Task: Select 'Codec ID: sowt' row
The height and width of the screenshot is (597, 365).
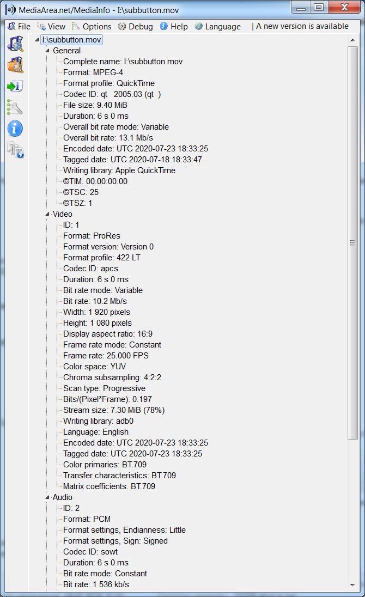Action: (x=90, y=552)
